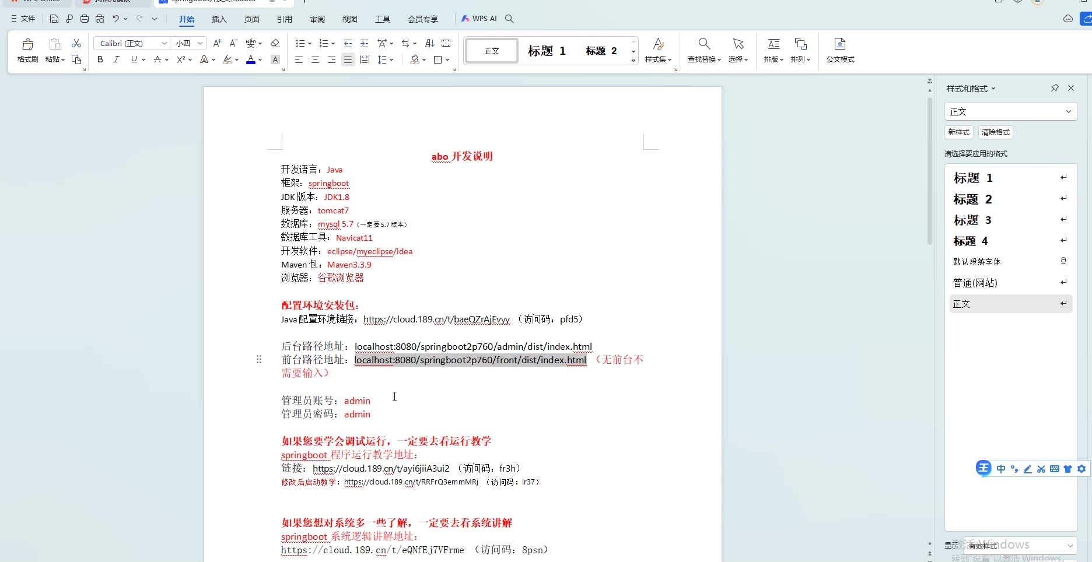
Task: Pin the Styles and Formatting panel
Action: [1055, 88]
